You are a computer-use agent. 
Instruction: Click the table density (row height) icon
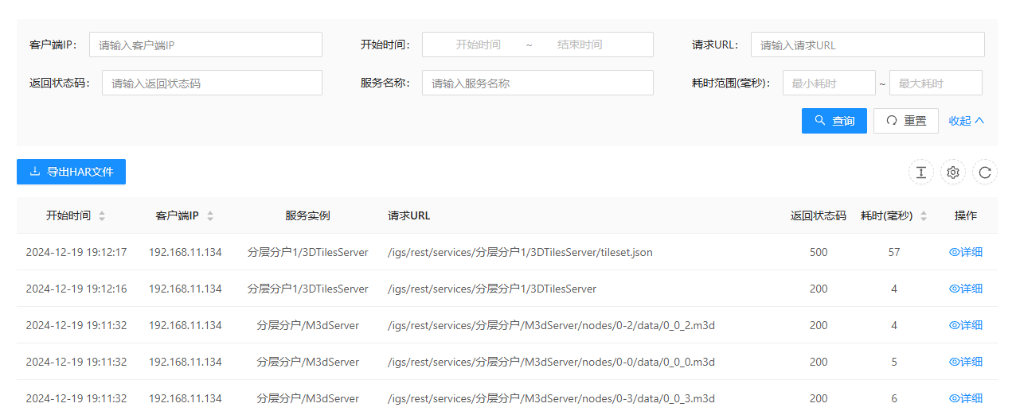tap(921, 172)
